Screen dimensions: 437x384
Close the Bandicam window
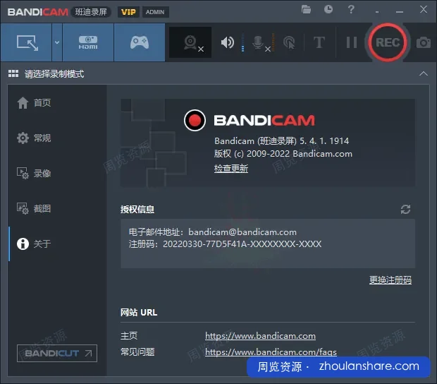pos(424,9)
